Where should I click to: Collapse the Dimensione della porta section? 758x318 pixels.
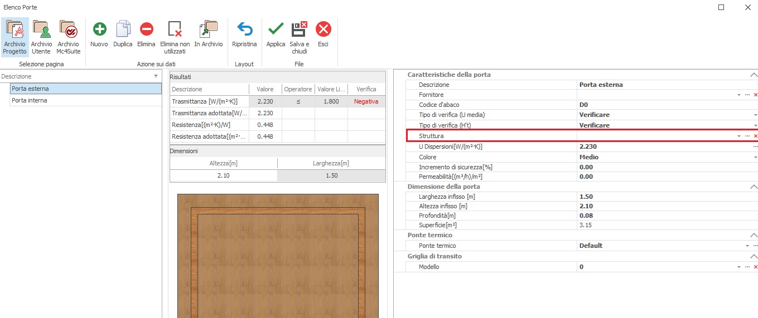754,187
